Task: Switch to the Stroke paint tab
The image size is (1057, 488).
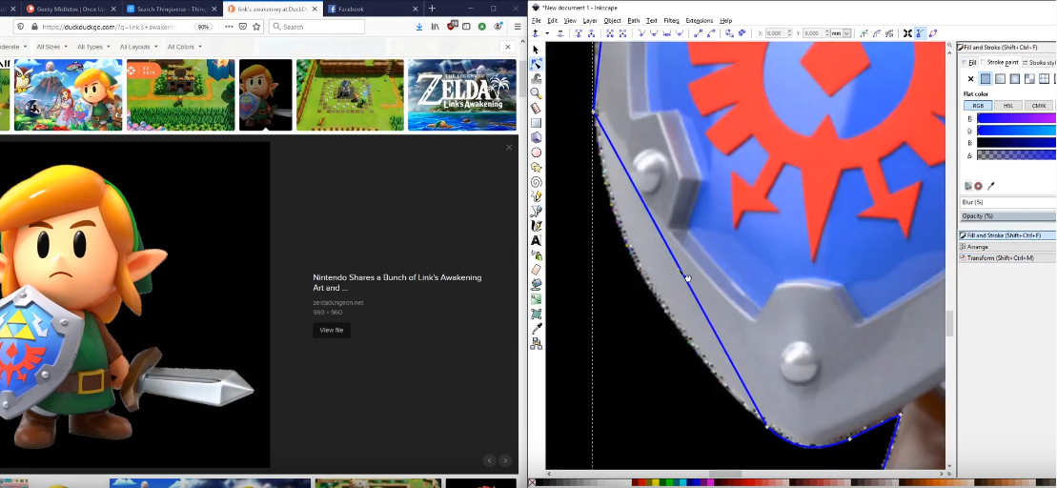Action: [x=1000, y=63]
